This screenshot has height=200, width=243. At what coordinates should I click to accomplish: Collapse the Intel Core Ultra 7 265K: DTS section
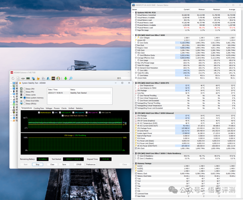[x=133, y=83]
